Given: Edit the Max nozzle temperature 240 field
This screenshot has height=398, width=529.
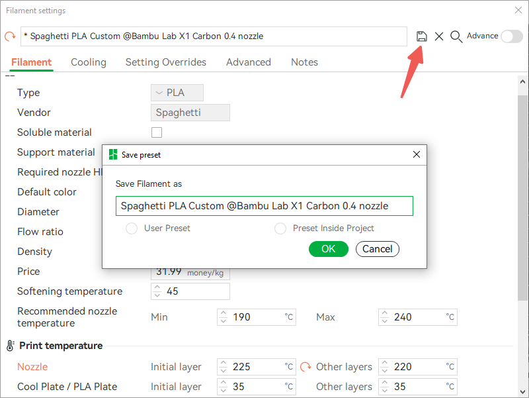Looking at the screenshot, I should pyautogui.click(x=418, y=317).
